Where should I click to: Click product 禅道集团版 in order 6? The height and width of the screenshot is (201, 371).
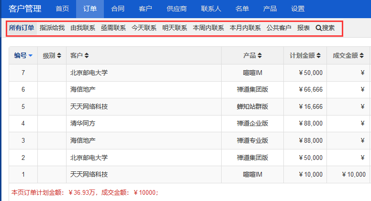click(x=252, y=89)
